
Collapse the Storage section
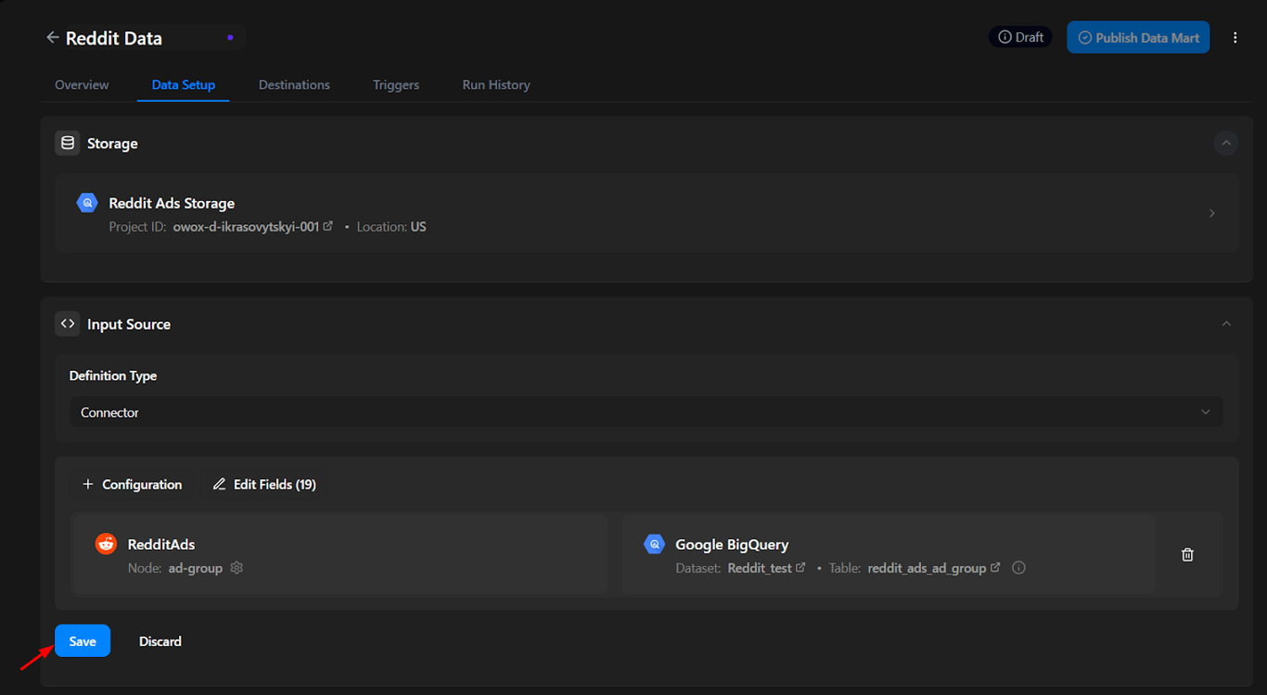click(1226, 143)
